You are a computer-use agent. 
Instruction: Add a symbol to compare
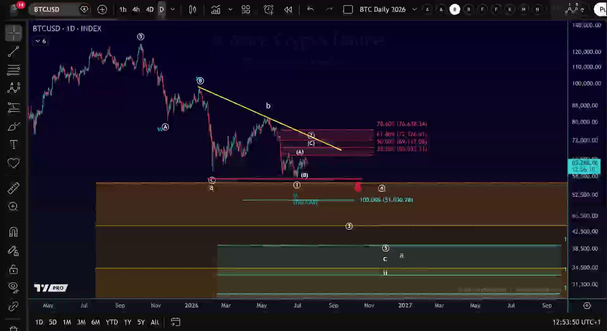click(x=102, y=9)
